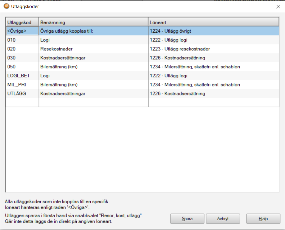Select the UTLÄGG code row cell
Image resolution: width=285 pixels, height=230 pixels.
22,94
